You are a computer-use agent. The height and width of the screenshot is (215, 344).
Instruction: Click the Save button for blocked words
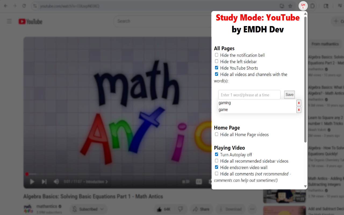[x=289, y=95]
